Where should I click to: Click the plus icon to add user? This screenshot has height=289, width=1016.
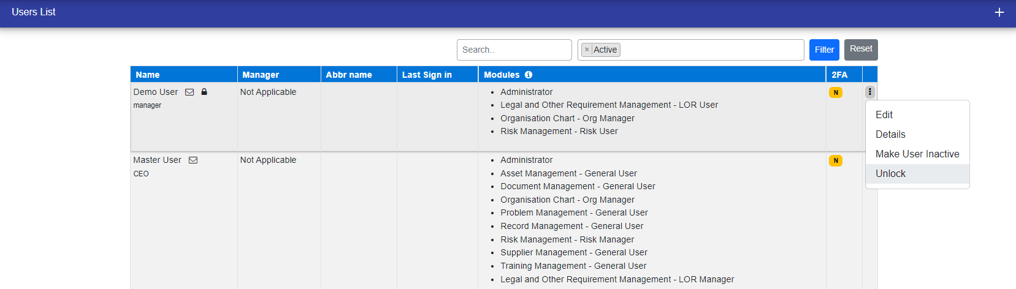click(x=999, y=12)
